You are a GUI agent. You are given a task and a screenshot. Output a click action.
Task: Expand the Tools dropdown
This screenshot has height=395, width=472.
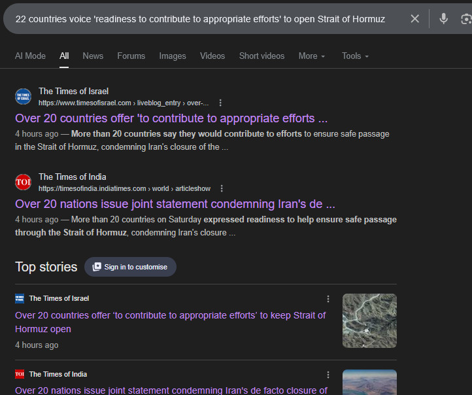coord(355,56)
